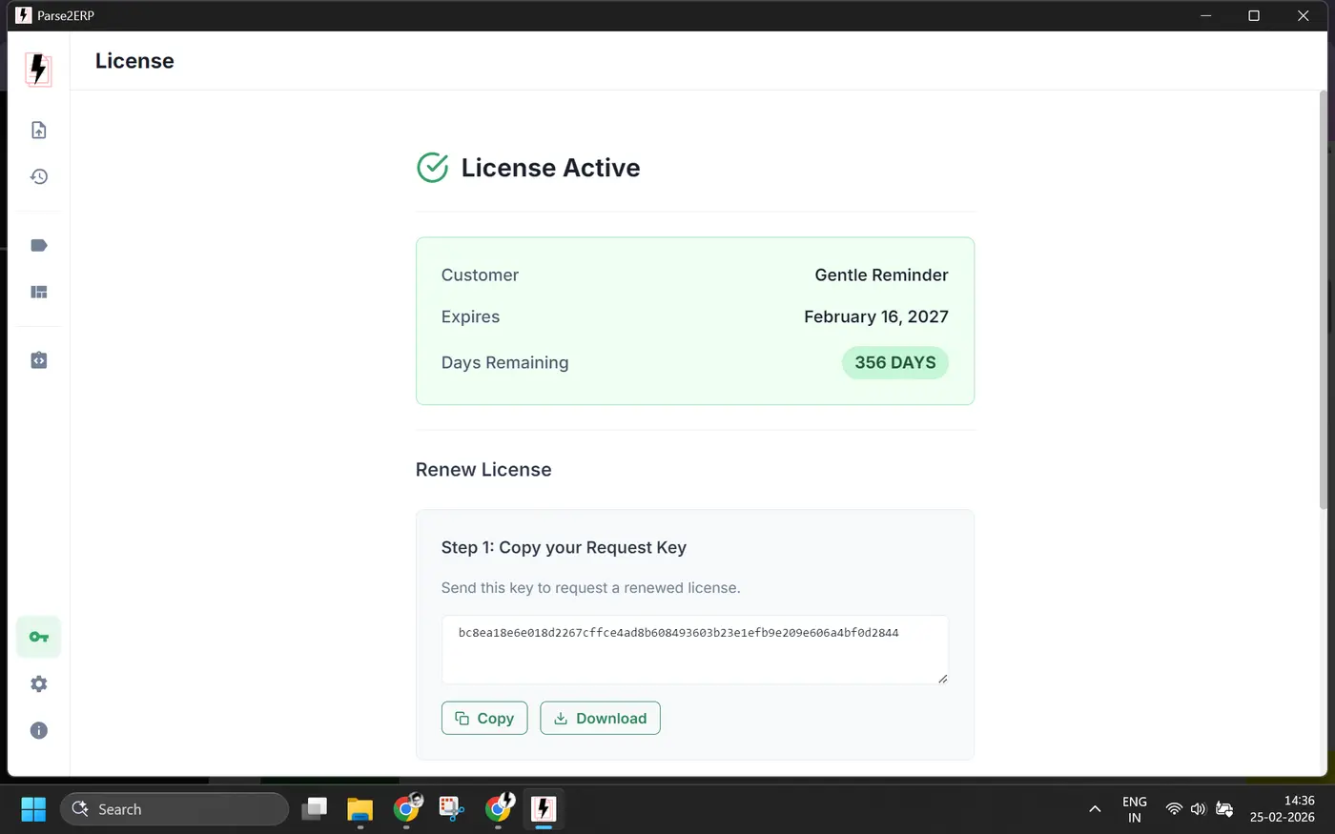1335x834 pixels.
Task: Click the 'Days Remaining' label
Action: [x=504, y=363]
